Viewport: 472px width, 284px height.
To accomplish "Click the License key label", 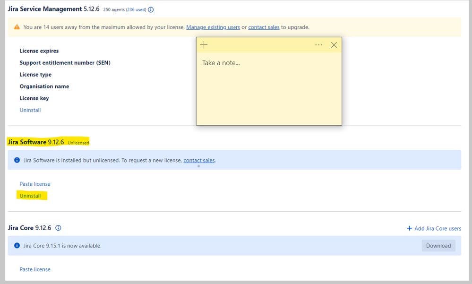I will pos(34,98).
